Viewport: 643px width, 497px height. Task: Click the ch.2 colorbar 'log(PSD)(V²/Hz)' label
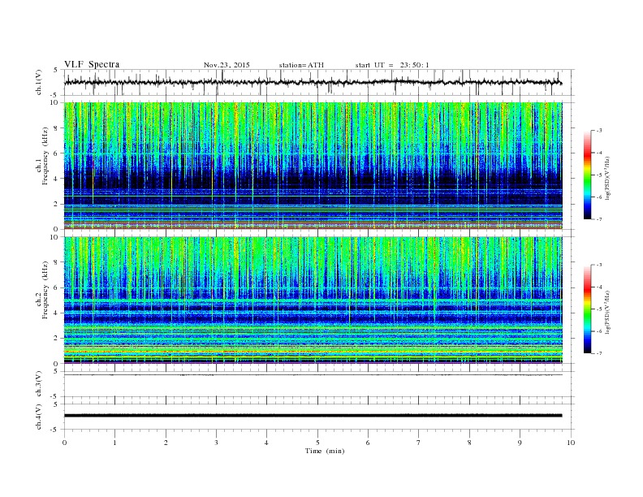(608, 312)
